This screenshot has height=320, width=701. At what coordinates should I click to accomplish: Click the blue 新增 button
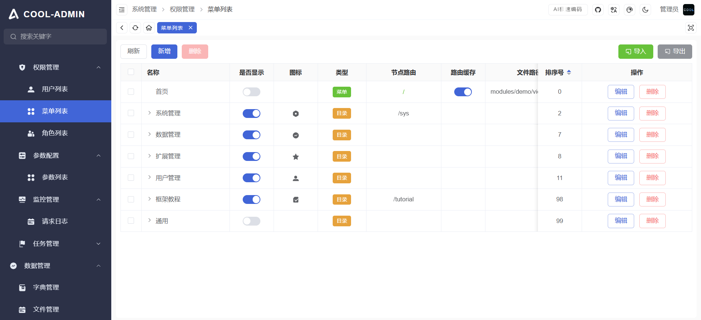click(164, 51)
